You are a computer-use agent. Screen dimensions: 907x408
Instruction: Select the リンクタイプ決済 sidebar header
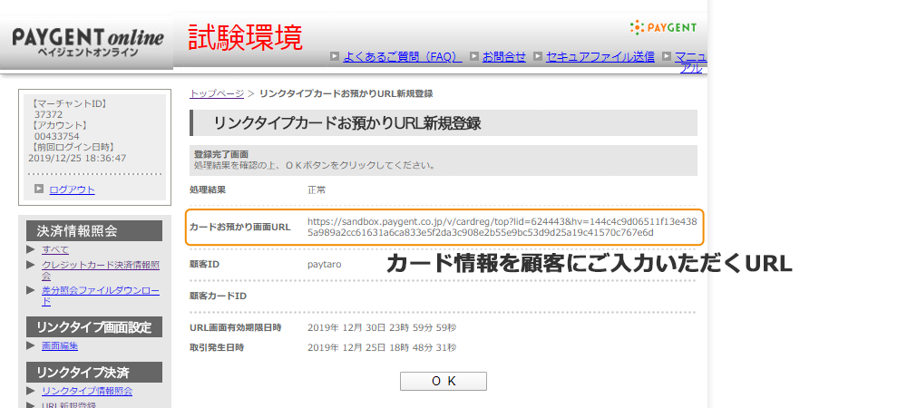click(x=94, y=372)
